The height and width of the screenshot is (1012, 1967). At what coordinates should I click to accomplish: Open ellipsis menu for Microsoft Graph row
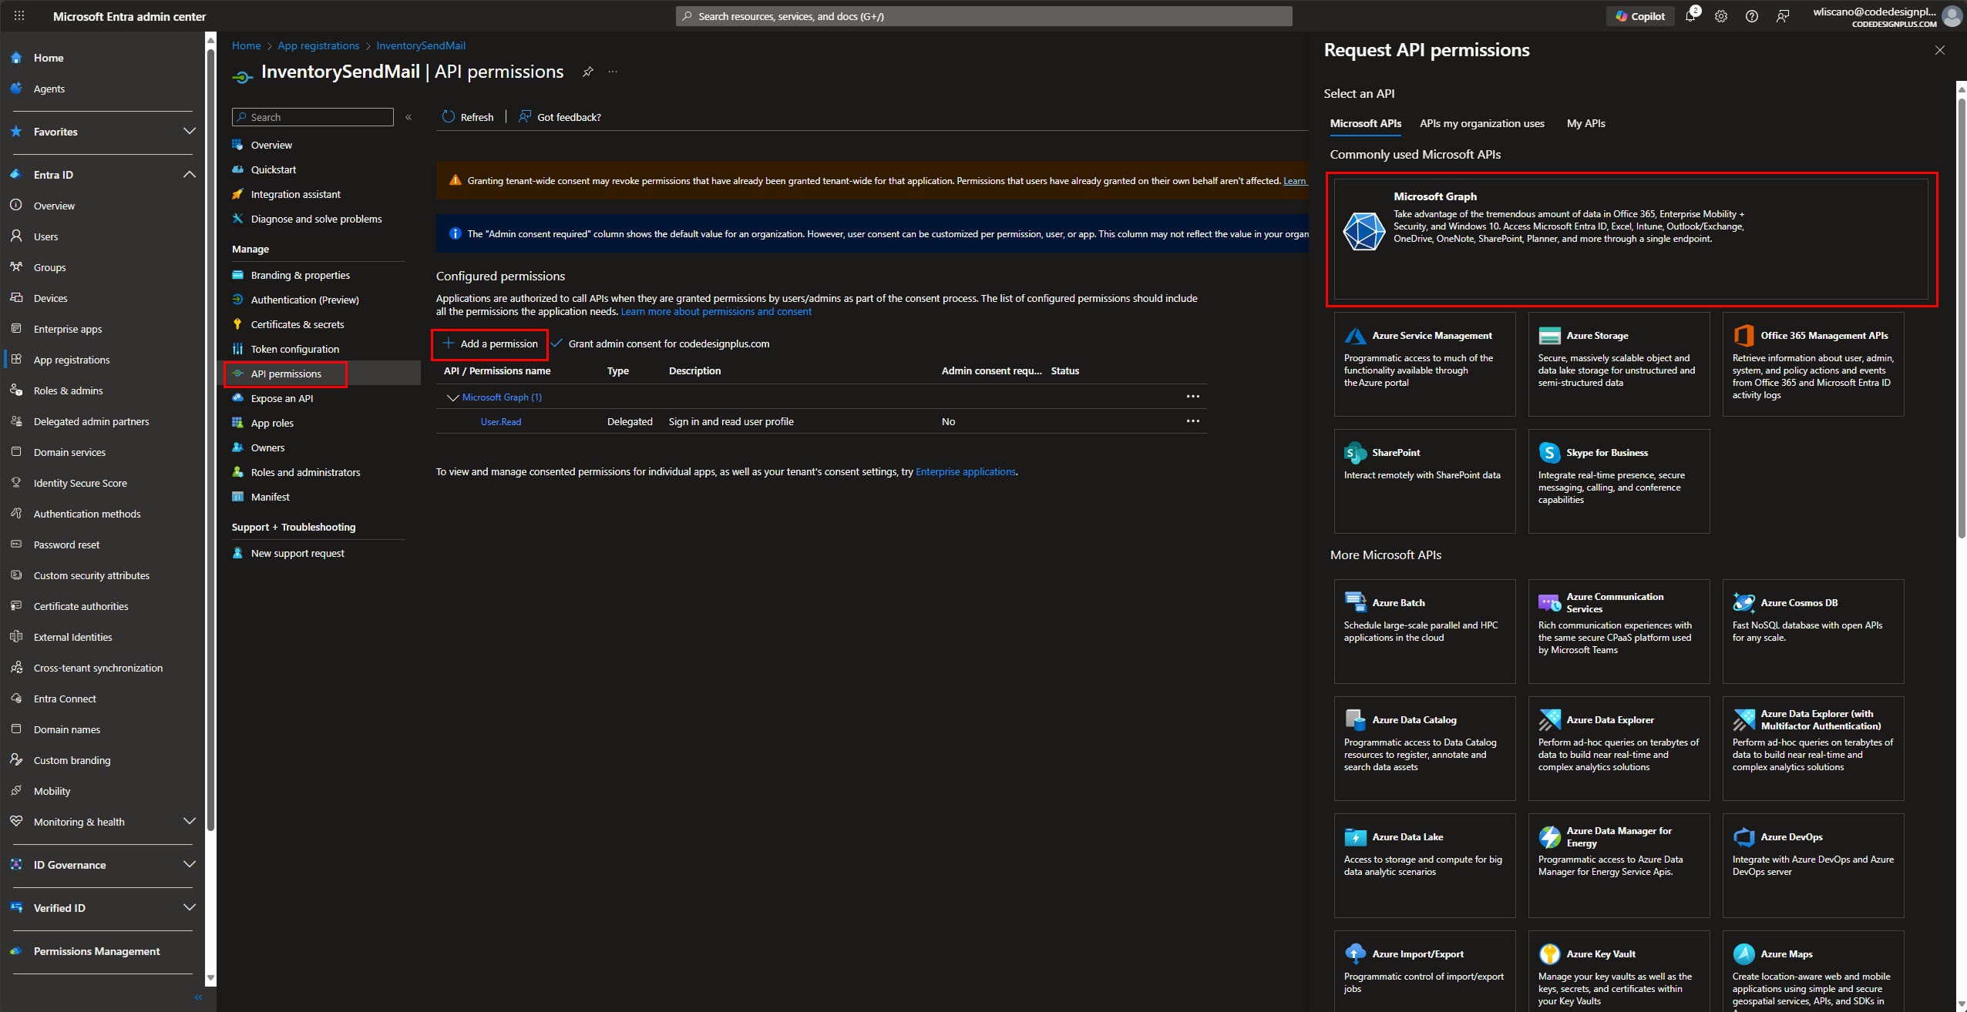[x=1192, y=397]
